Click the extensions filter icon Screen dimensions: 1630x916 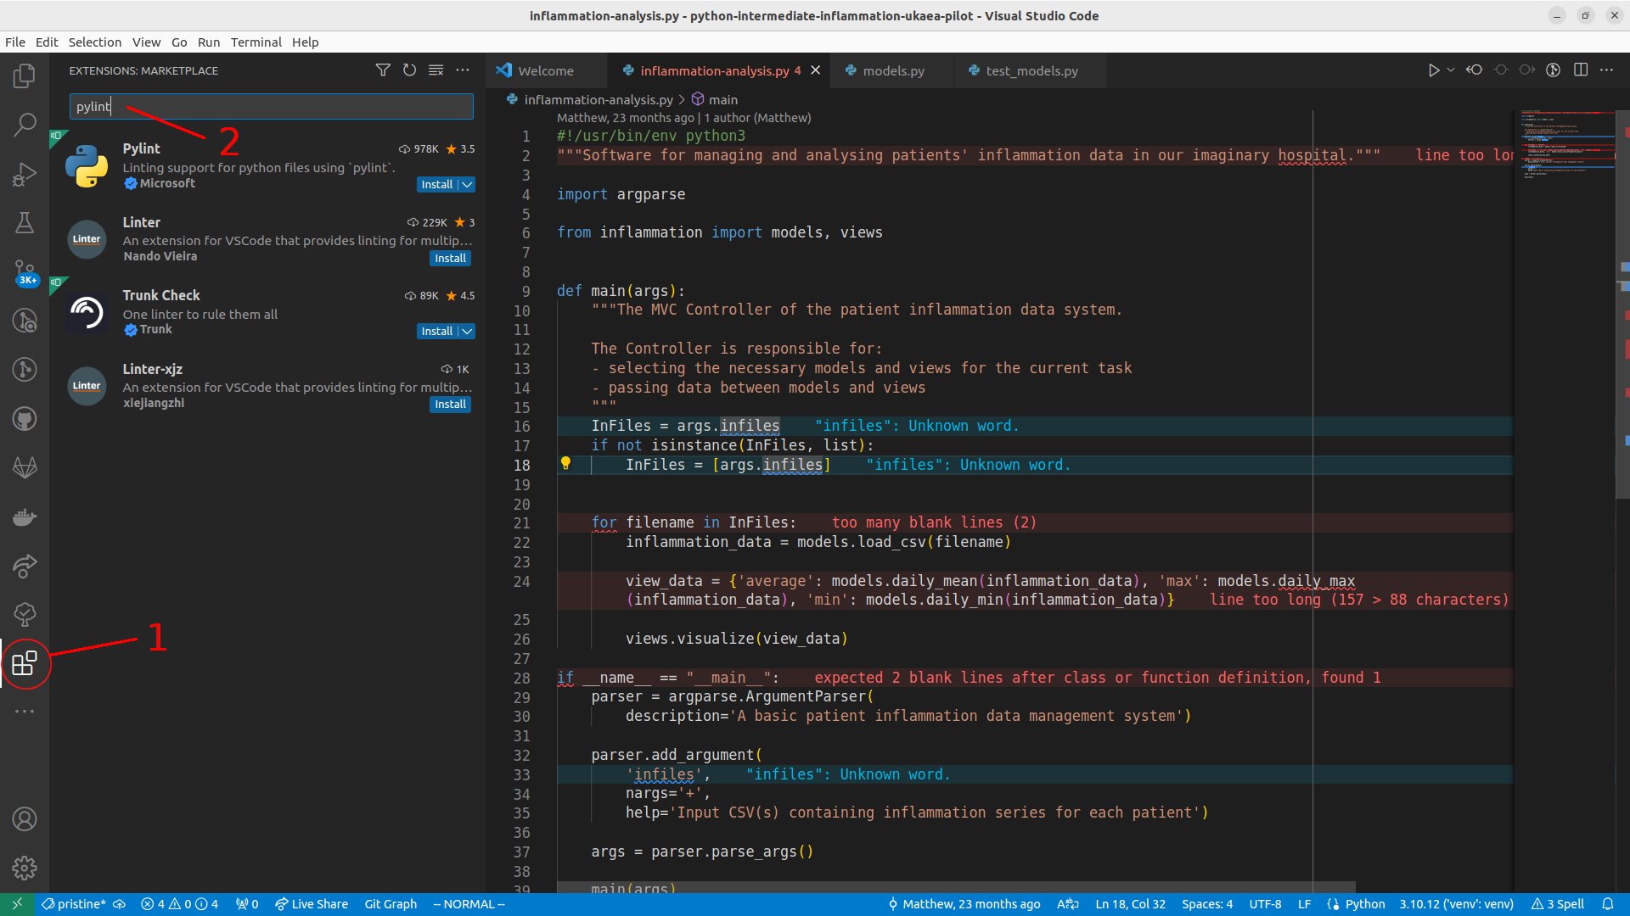[x=382, y=70]
